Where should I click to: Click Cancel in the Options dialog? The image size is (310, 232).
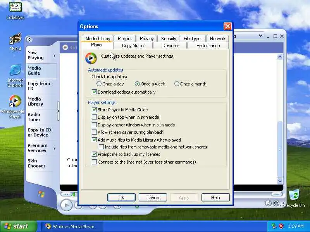pyautogui.click(x=153, y=198)
